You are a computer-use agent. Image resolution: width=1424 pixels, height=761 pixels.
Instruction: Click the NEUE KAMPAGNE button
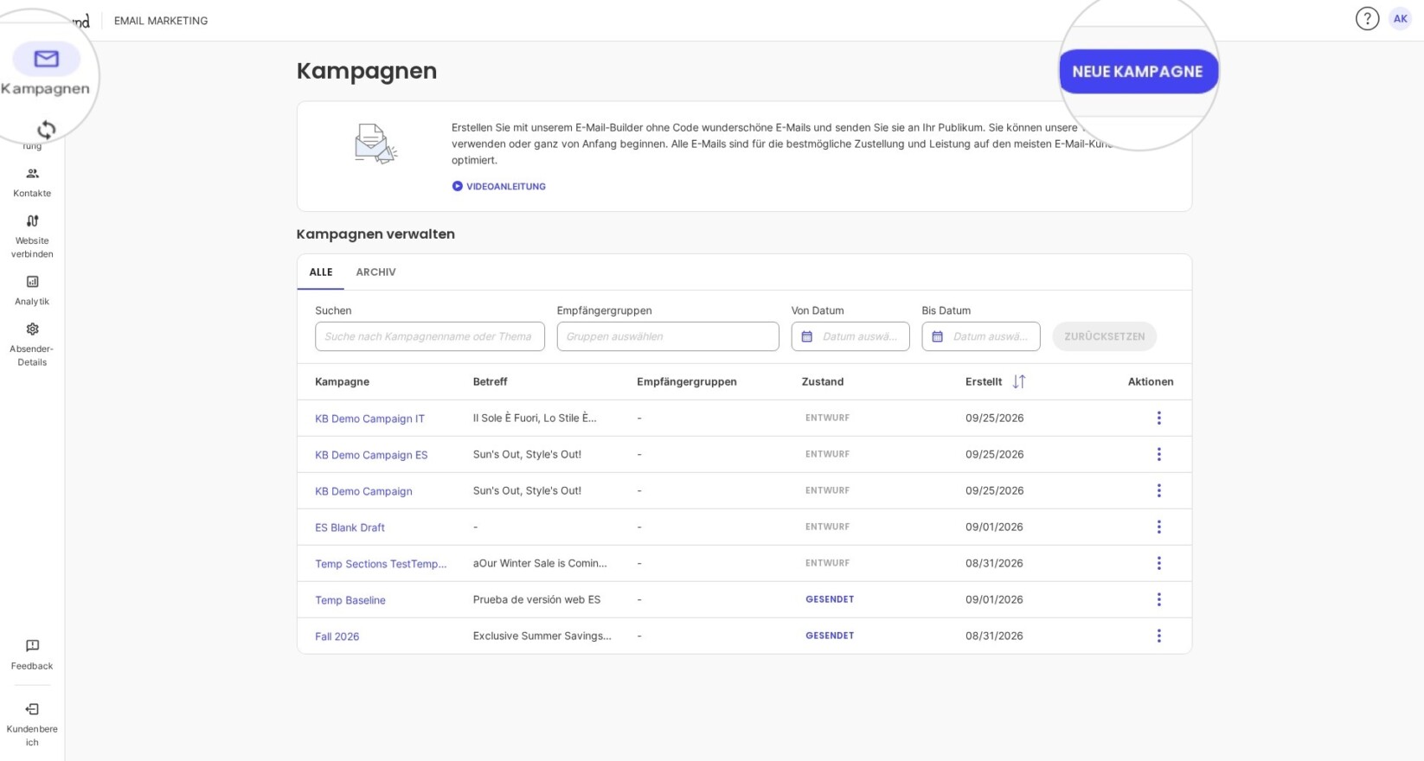pyautogui.click(x=1139, y=71)
